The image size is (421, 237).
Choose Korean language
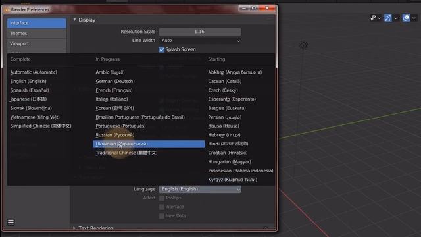coord(114,108)
